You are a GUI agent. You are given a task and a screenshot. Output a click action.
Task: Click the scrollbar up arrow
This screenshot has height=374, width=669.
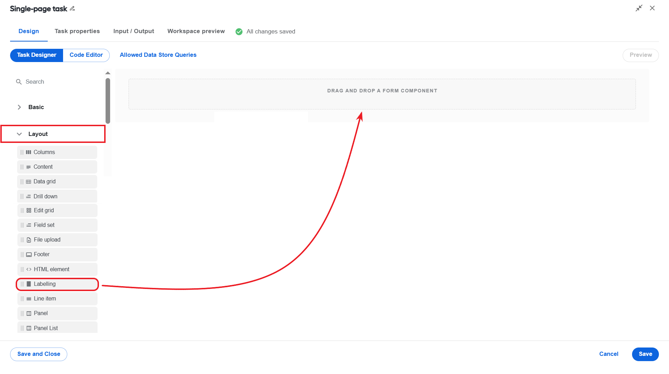pos(108,73)
